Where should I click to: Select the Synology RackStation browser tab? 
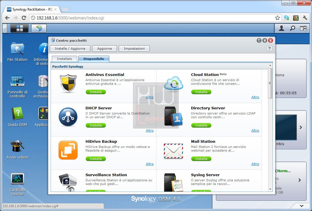click(32, 9)
